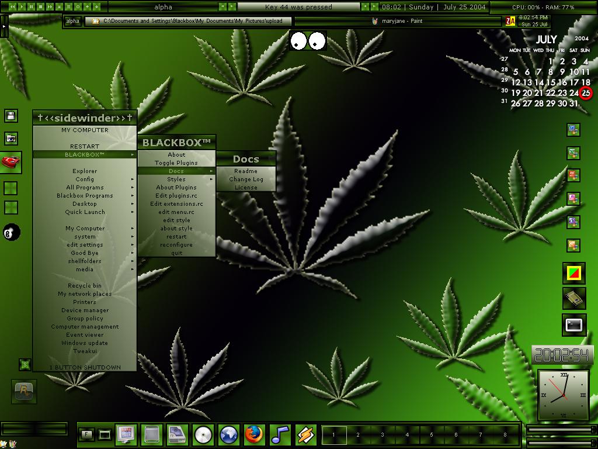Open the memory chip icon on the right
Image resolution: width=598 pixels, height=449 pixels.
574,299
